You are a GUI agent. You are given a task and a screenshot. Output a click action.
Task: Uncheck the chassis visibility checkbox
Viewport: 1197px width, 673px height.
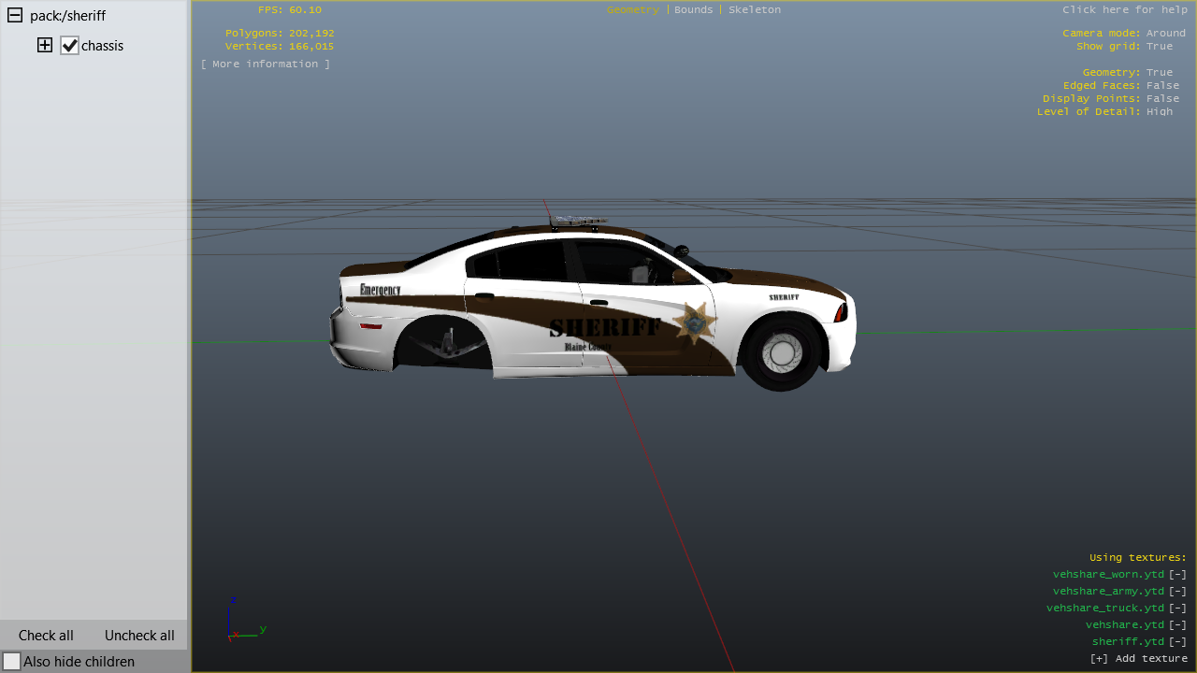point(69,45)
